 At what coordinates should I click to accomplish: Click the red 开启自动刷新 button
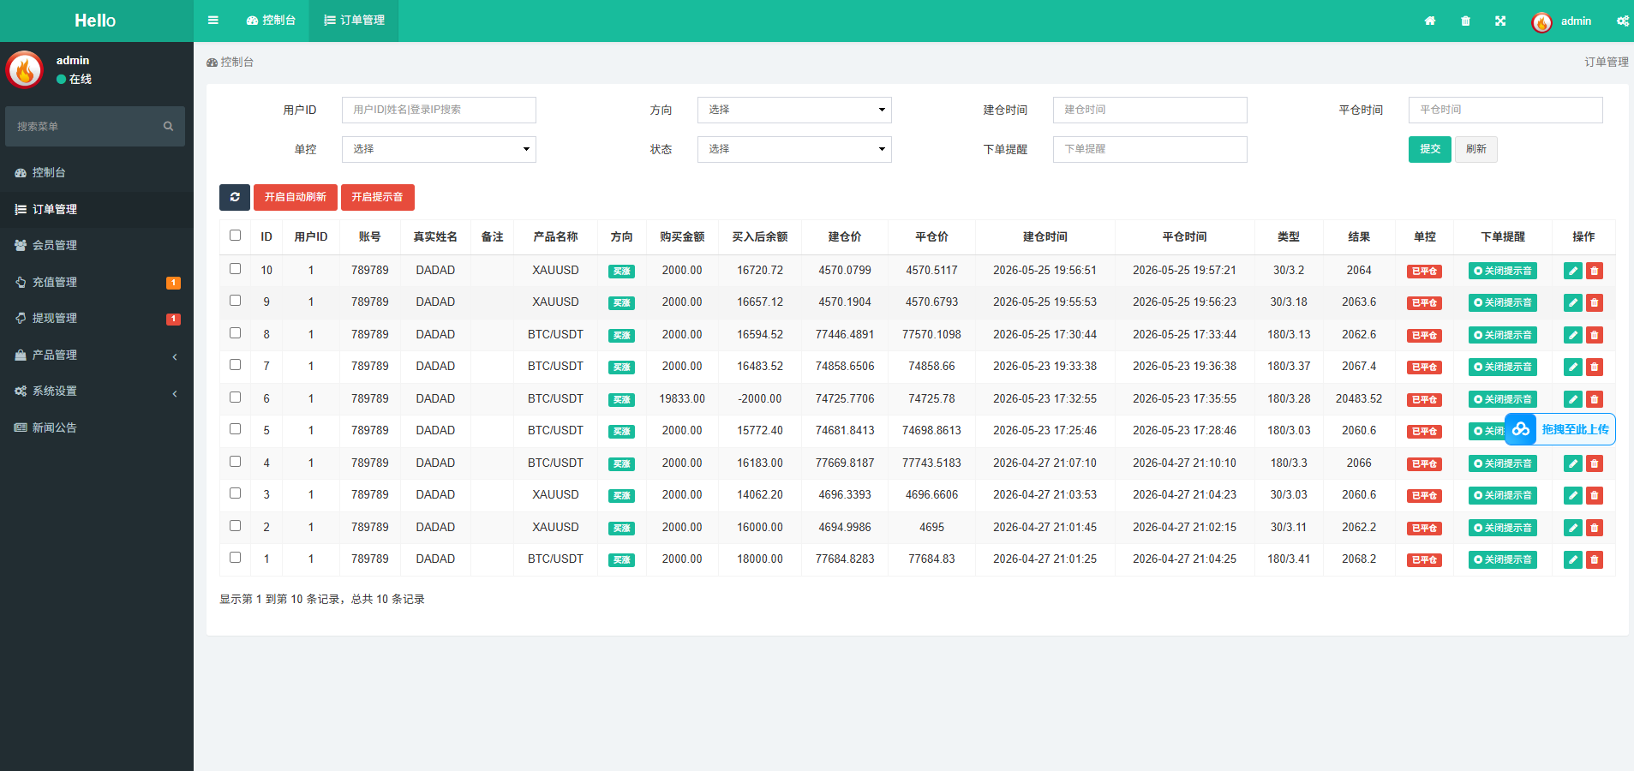296,197
